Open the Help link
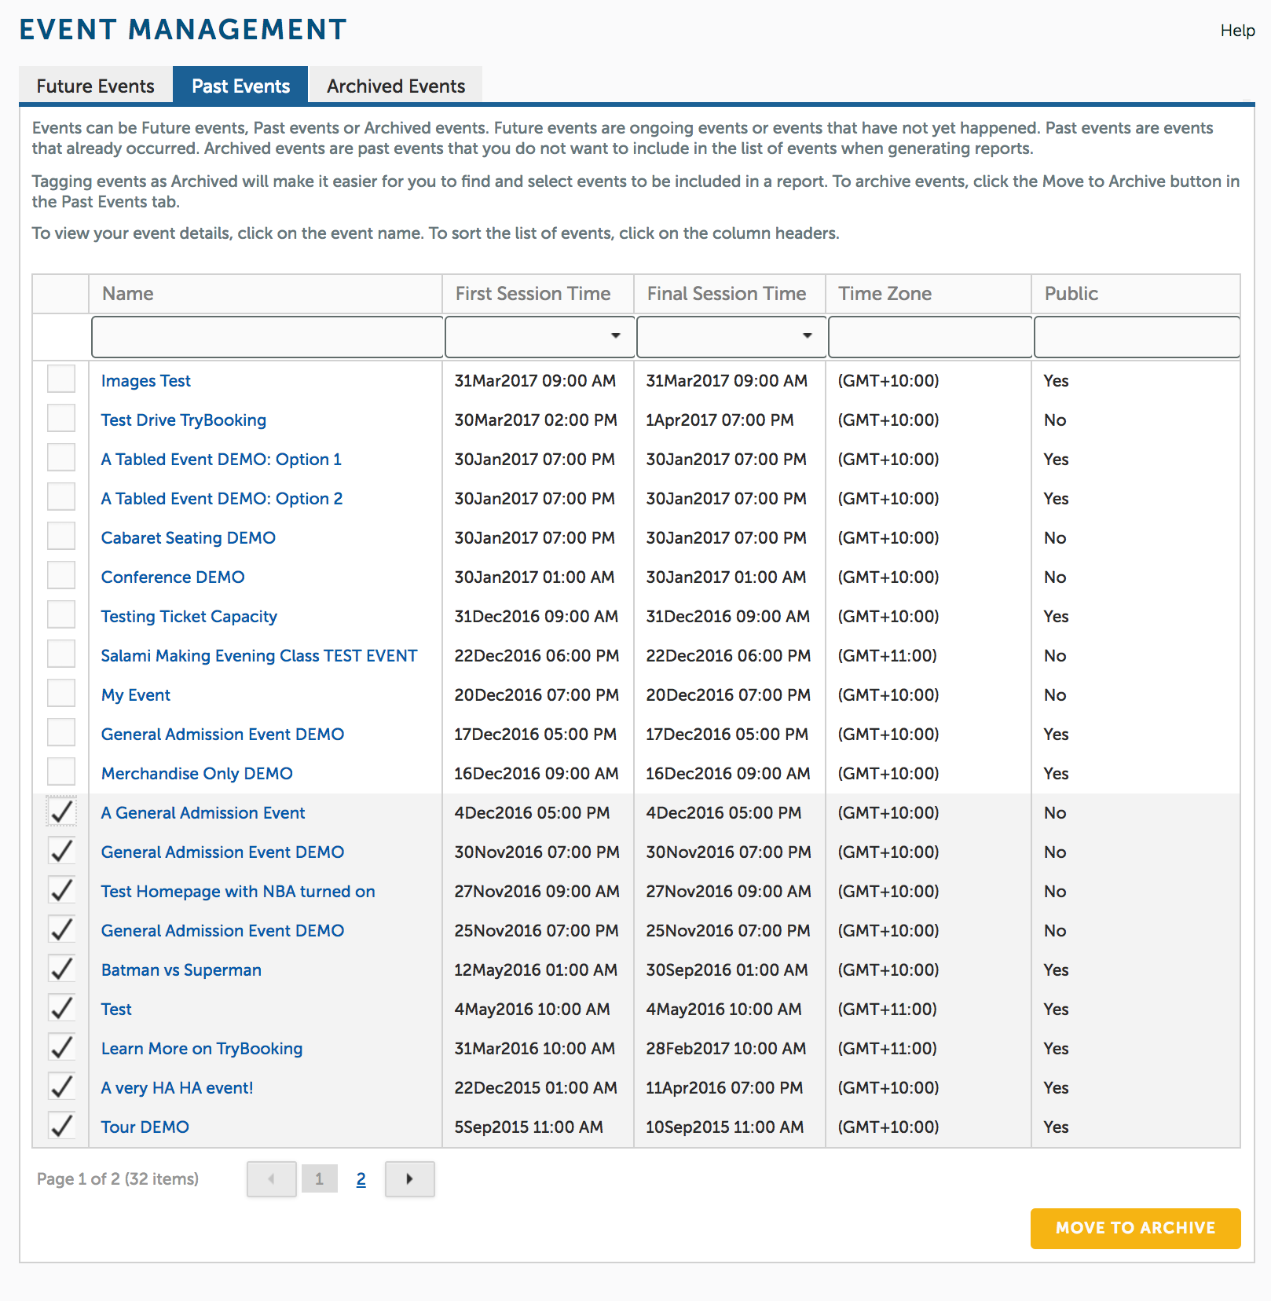The width and height of the screenshot is (1271, 1301). [x=1237, y=31]
